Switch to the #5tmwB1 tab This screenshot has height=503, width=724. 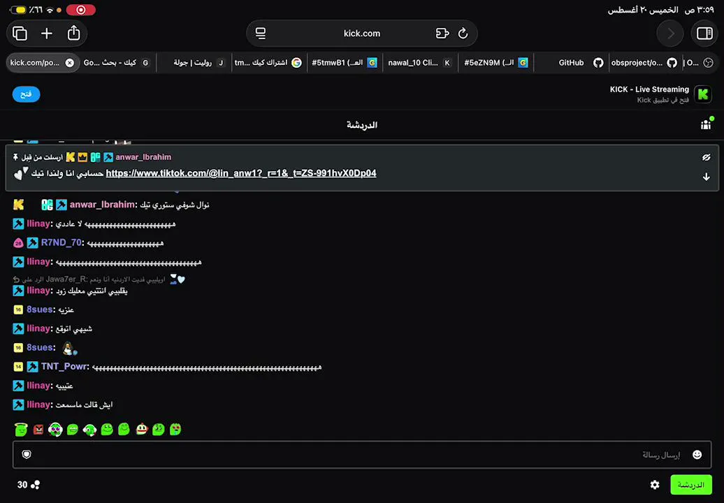click(x=345, y=63)
